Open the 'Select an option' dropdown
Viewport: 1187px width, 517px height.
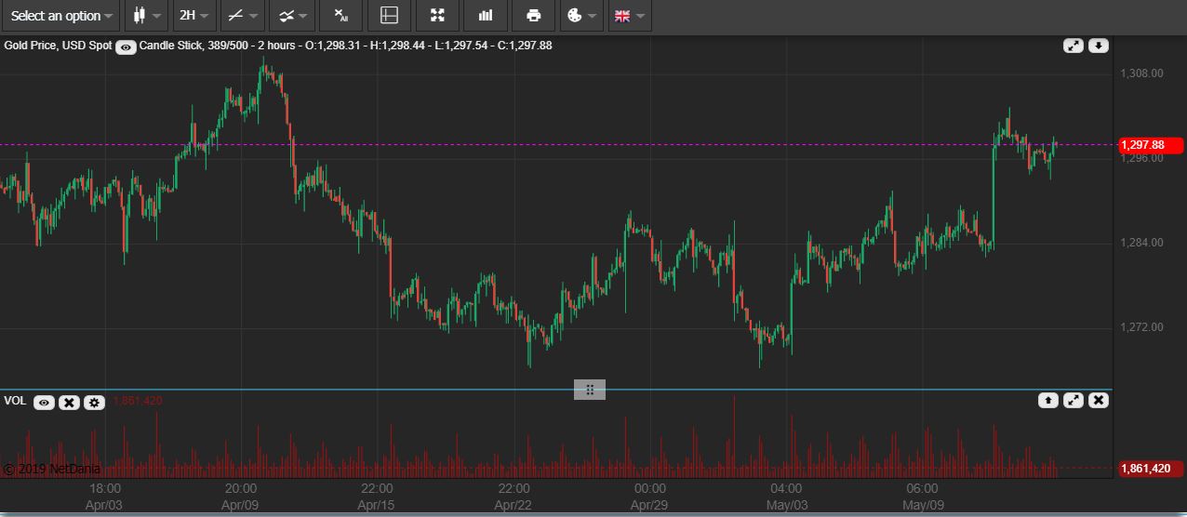[61, 16]
